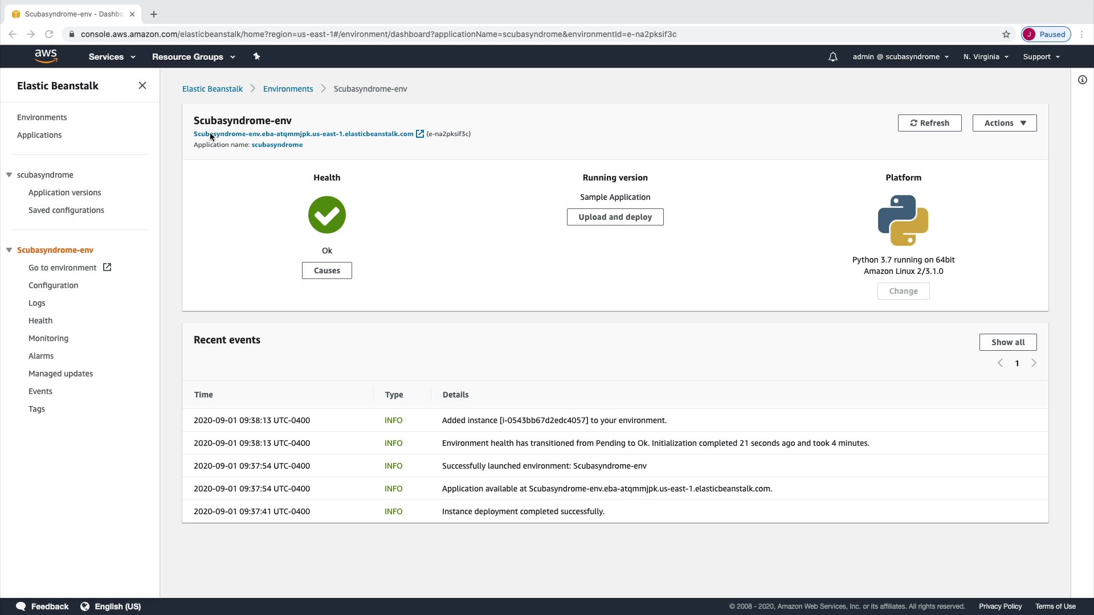1094x615 pixels.
Task: Select Monitoring from the sidebar
Action: pos(48,338)
